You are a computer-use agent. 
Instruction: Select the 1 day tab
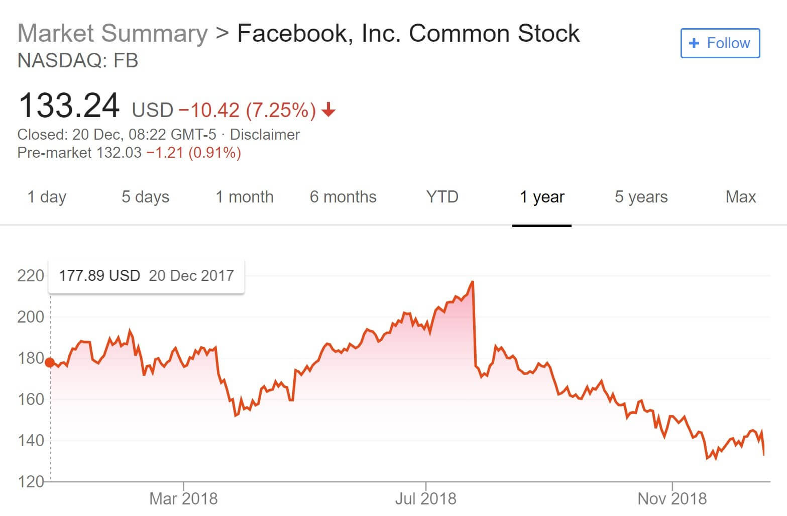click(47, 197)
